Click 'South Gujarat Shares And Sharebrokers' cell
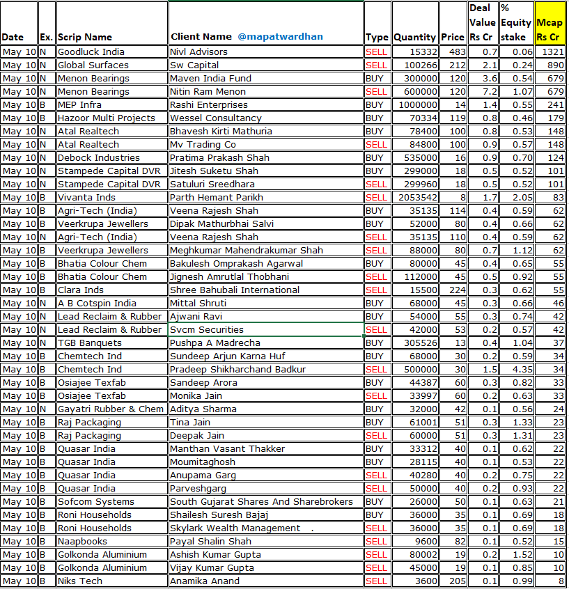The height and width of the screenshot is (589, 569). pos(266,501)
